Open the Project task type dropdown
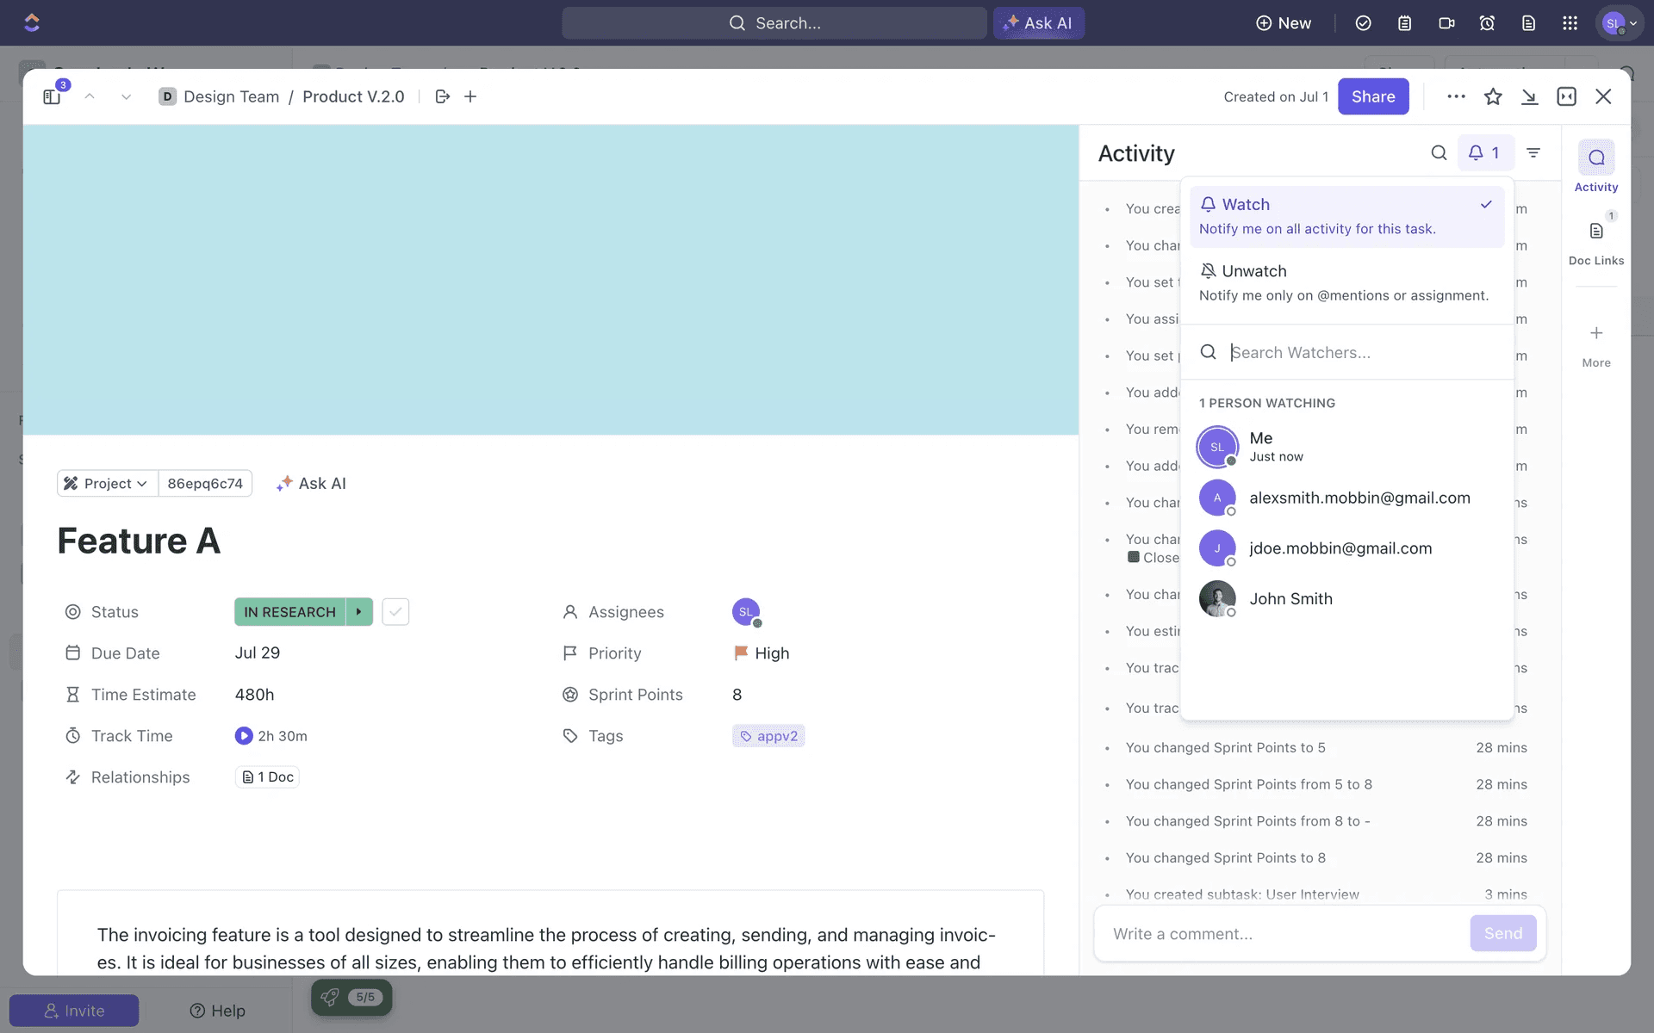 tap(108, 484)
